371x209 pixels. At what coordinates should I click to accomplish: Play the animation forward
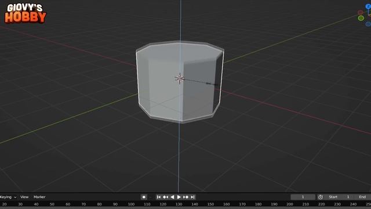[x=179, y=197]
